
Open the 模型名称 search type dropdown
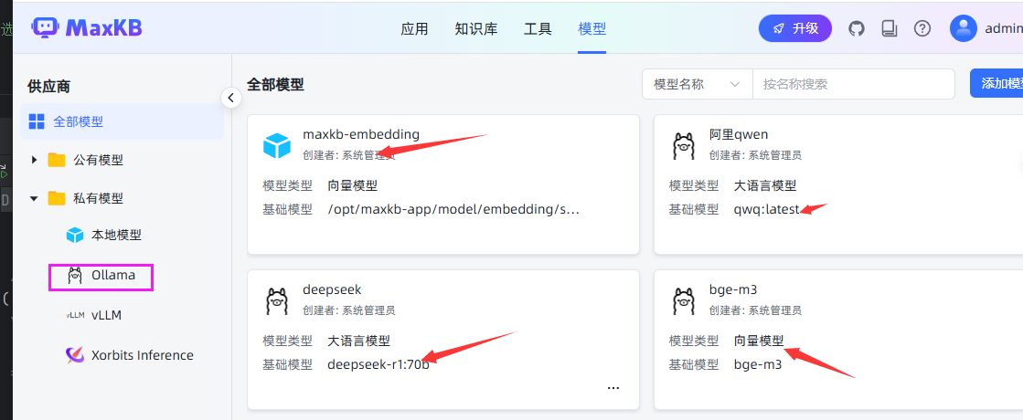[x=698, y=84]
